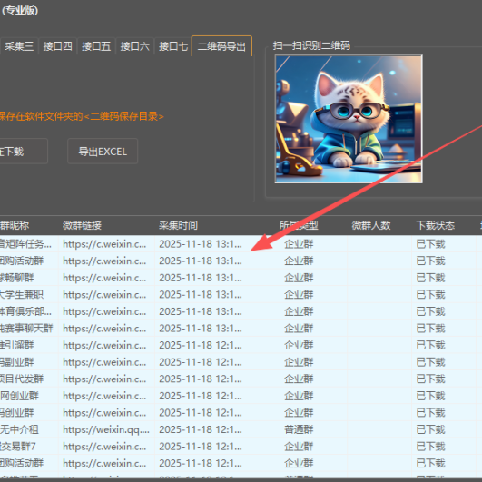This screenshot has height=482, width=482.
Task: Click the 普通群 type in 无中介租 row
Action: click(x=299, y=429)
